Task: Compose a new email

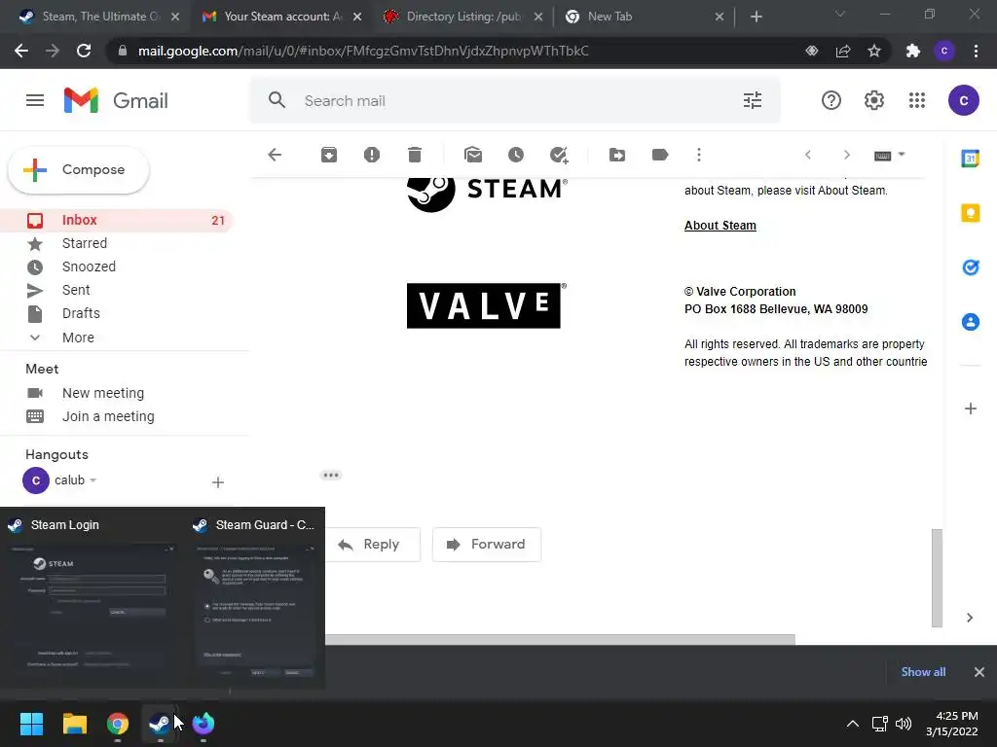Action: (79, 169)
